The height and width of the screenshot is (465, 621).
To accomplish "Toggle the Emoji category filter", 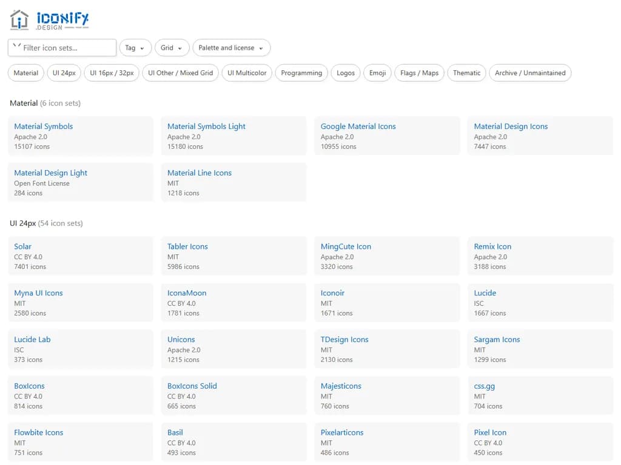I will point(377,73).
